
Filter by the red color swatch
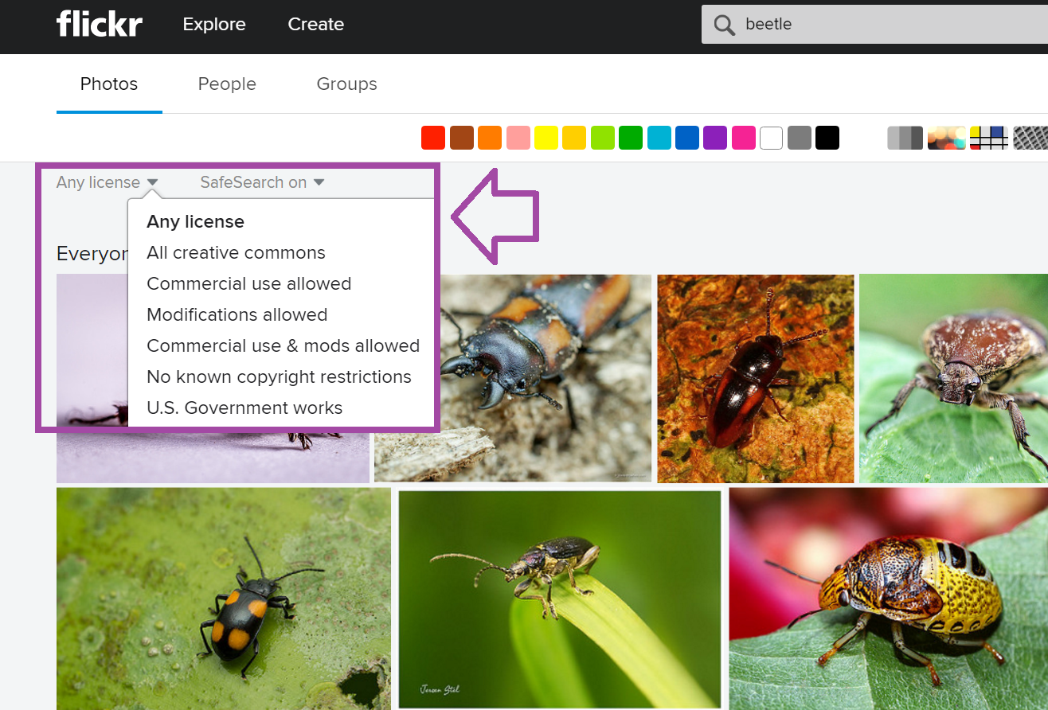[x=432, y=138]
